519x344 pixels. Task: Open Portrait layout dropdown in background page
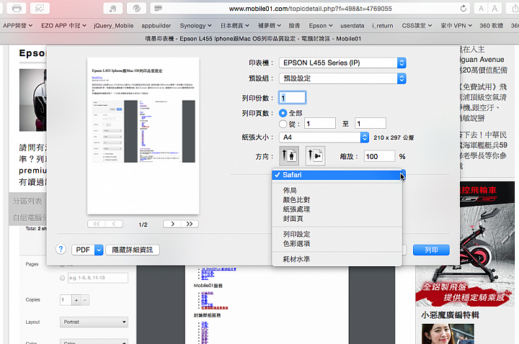point(94,322)
